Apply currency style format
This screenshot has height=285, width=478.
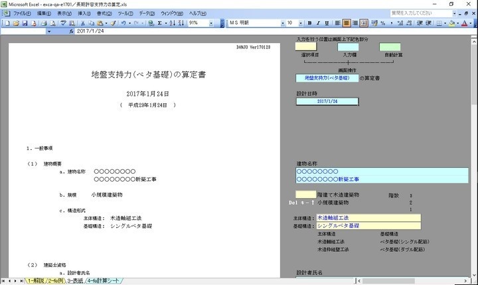click(374, 23)
